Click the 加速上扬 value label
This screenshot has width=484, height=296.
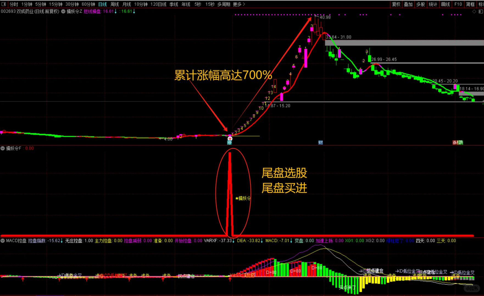pyautogui.click(x=330, y=241)
